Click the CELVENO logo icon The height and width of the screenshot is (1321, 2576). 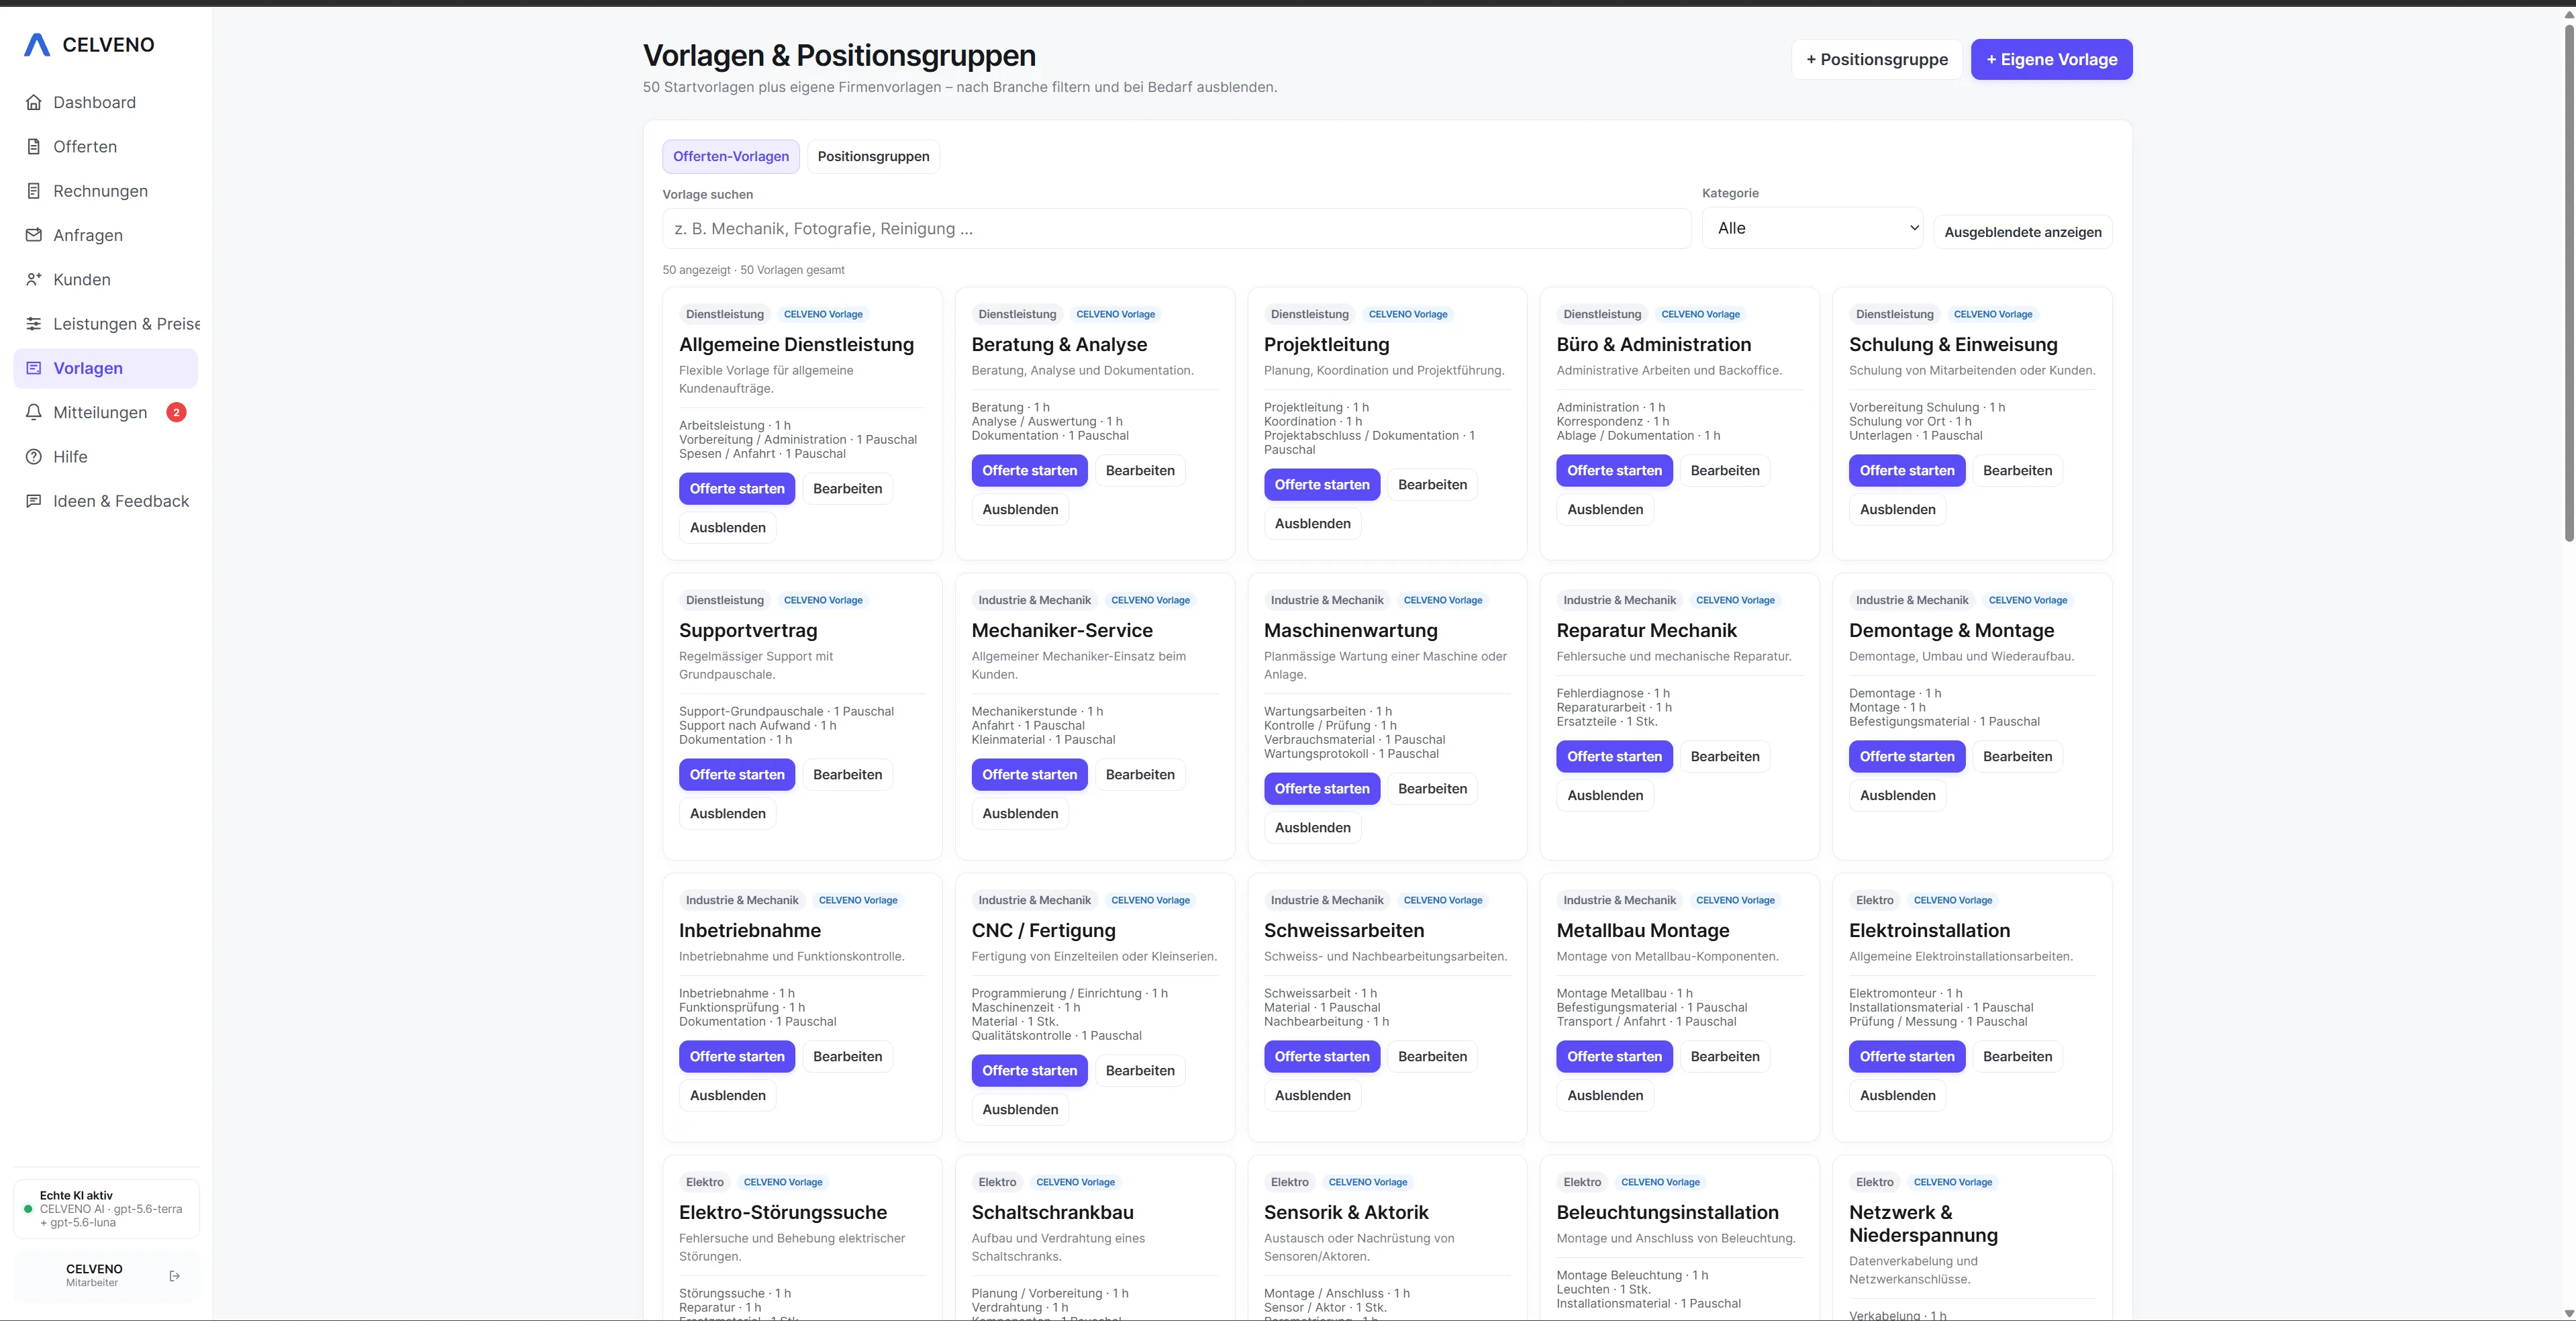tap(37, 45)
